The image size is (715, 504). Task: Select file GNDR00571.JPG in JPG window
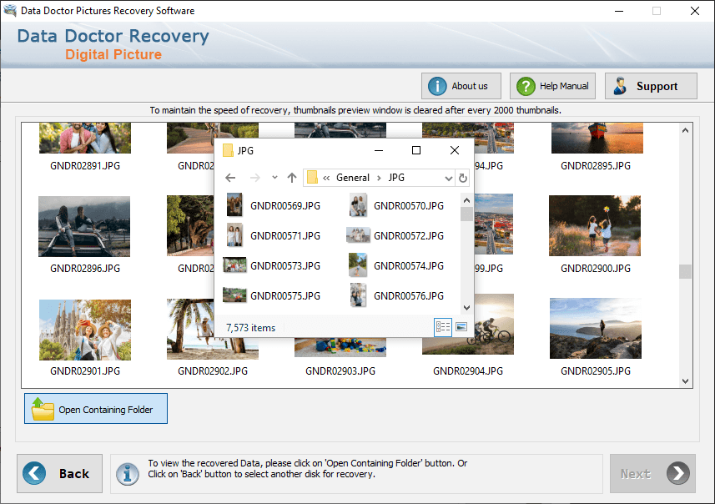(274, 235)
